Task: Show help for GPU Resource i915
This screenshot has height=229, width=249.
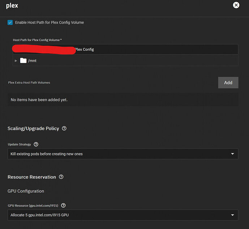Action: point(63,205)
